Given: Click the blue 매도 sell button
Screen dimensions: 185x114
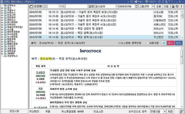Looking at the screenshot, I should [179, 43].
